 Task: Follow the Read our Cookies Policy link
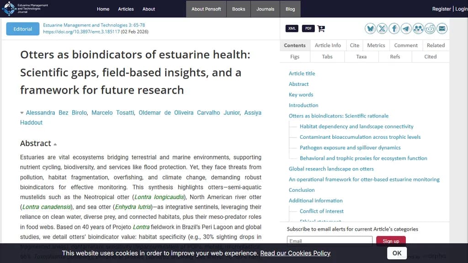(x=295, y=253)
